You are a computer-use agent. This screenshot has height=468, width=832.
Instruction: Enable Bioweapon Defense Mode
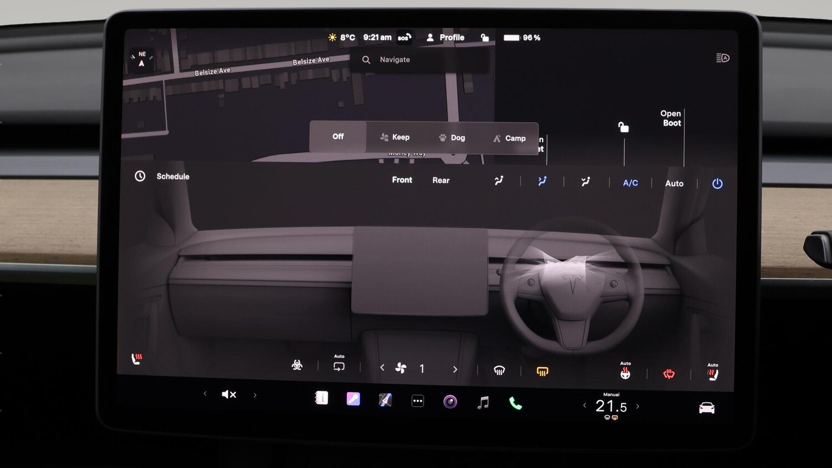[x=297, y=364]
